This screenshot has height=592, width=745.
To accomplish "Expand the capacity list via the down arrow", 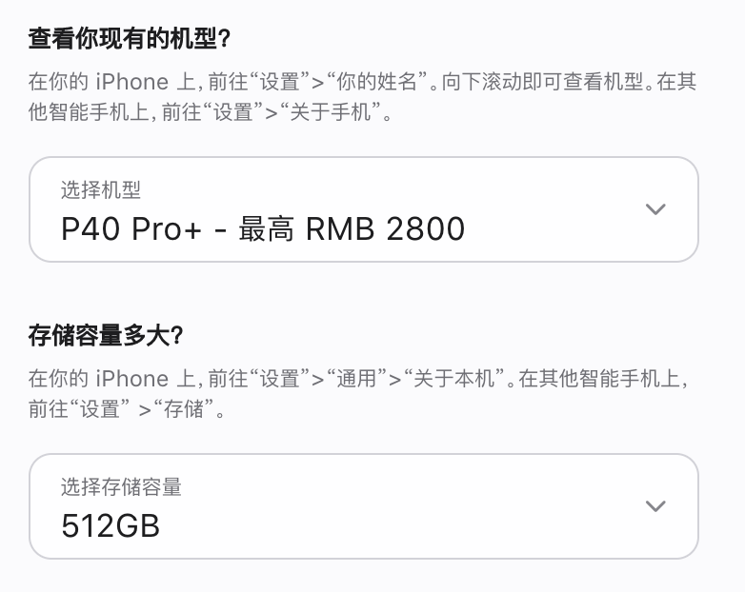I will click(655, 506).
